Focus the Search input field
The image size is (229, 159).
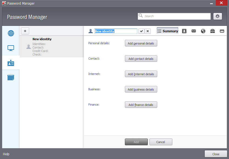[174, 16]
